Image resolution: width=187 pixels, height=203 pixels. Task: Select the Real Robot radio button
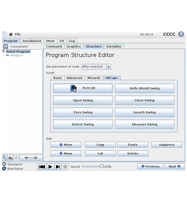coord(4,169)
